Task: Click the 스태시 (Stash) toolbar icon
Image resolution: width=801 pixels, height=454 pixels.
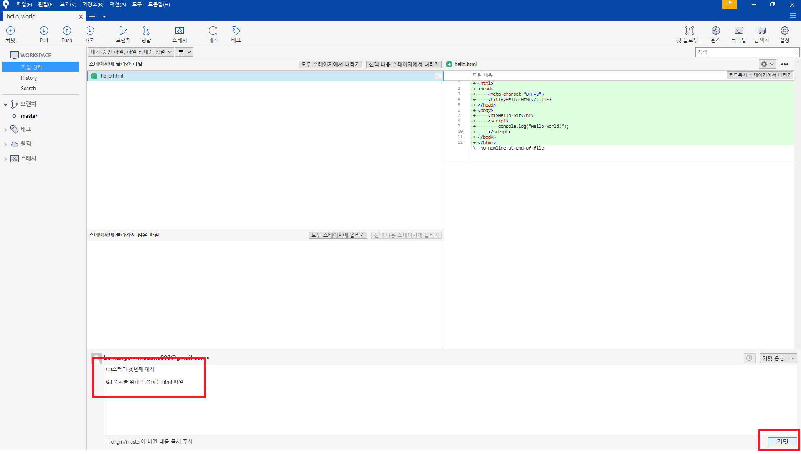Action: coord(180,34)
